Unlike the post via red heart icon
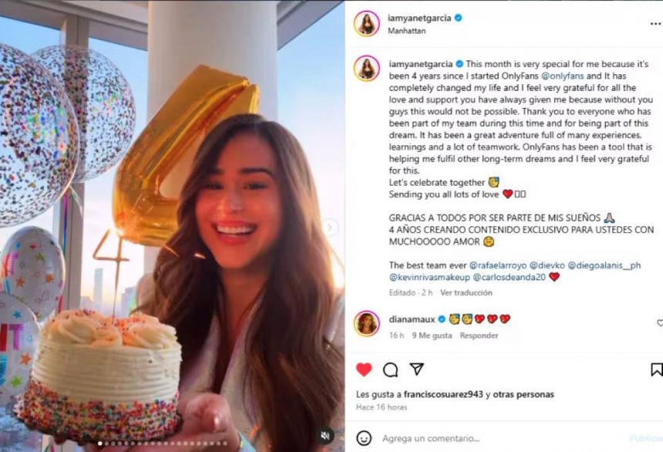663x452 pixels. click(364, 369)
